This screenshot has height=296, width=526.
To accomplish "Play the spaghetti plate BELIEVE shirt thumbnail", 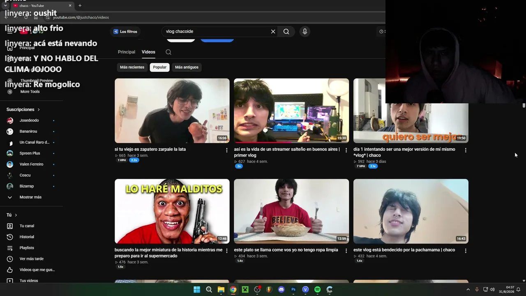I will [x=291, y=211].
